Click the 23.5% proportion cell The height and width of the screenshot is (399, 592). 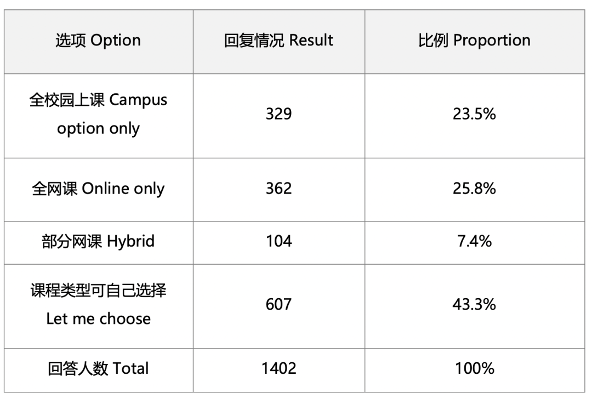474,115
